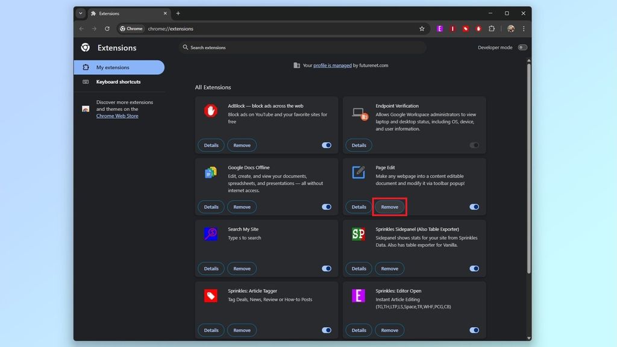Remove the Page Edit extension

[389, 207]
